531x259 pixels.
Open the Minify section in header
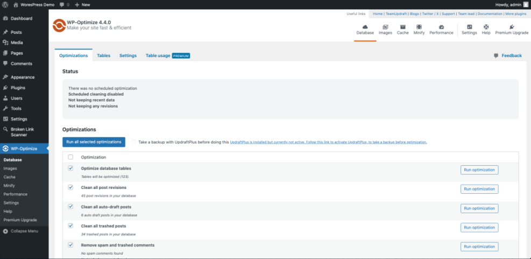pyautogui.click(x=419, y=30)
